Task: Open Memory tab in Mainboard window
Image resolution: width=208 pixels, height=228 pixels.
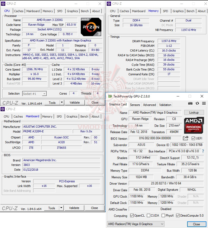Action: coord(47,117)
